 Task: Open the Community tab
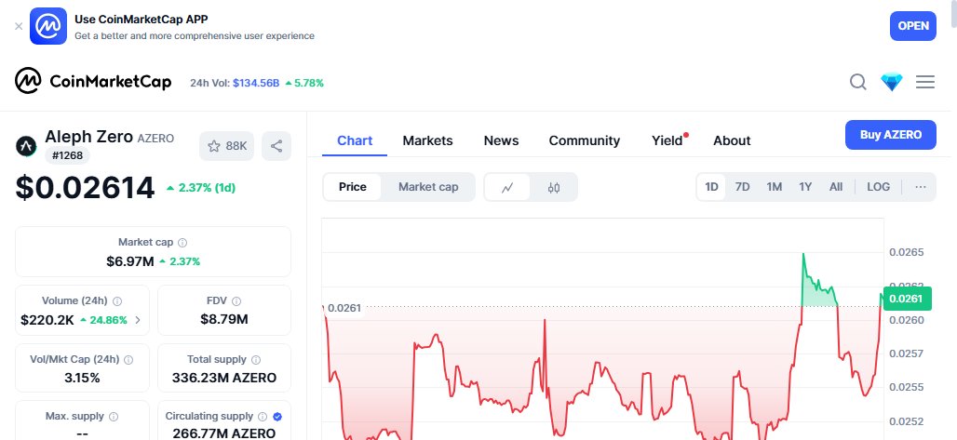click(584, 140)
